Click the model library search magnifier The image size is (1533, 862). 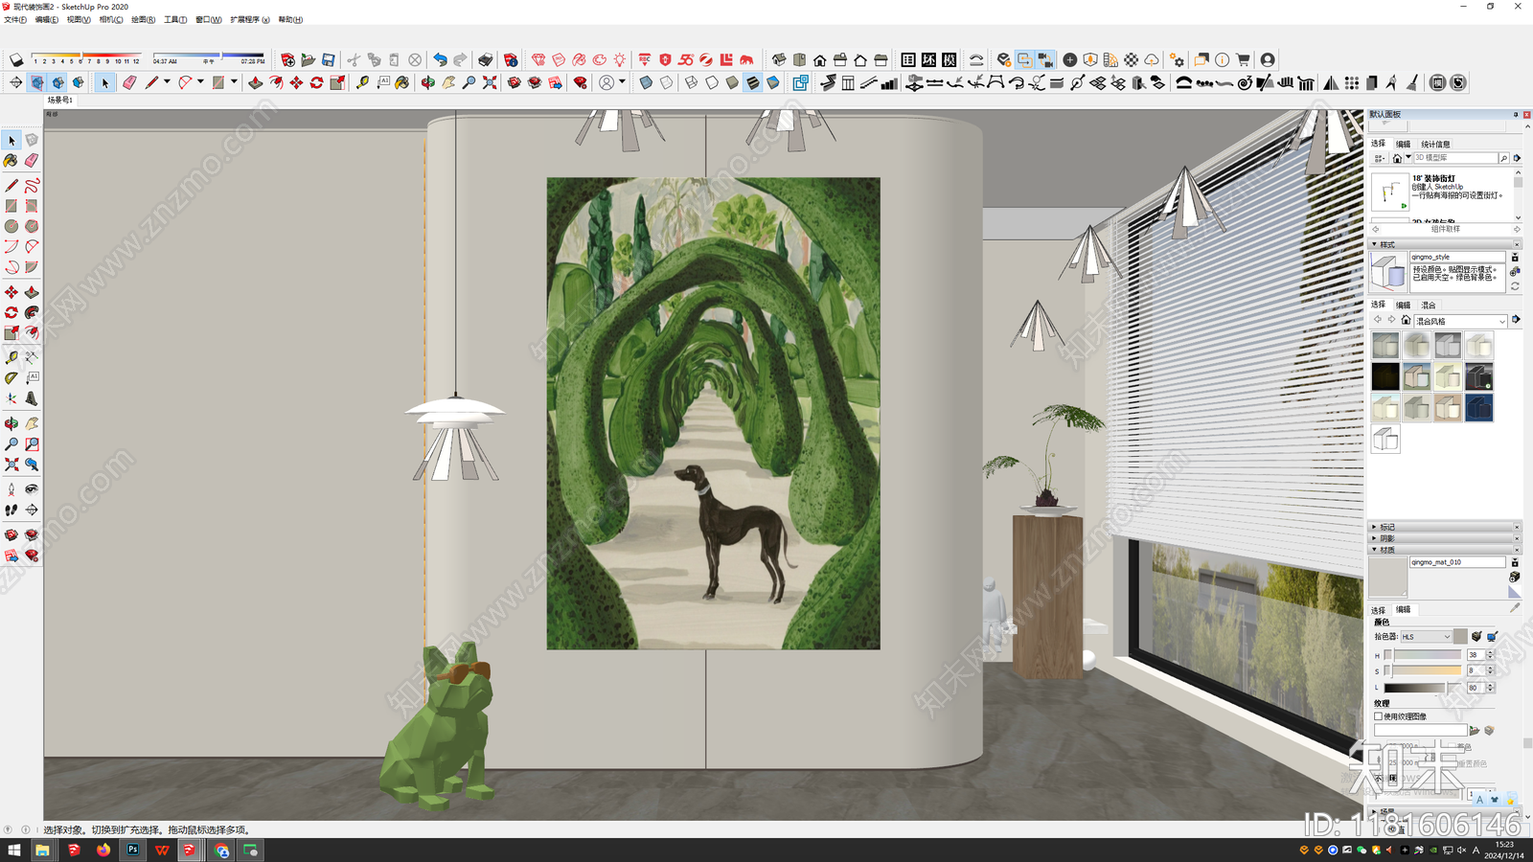1503,158
